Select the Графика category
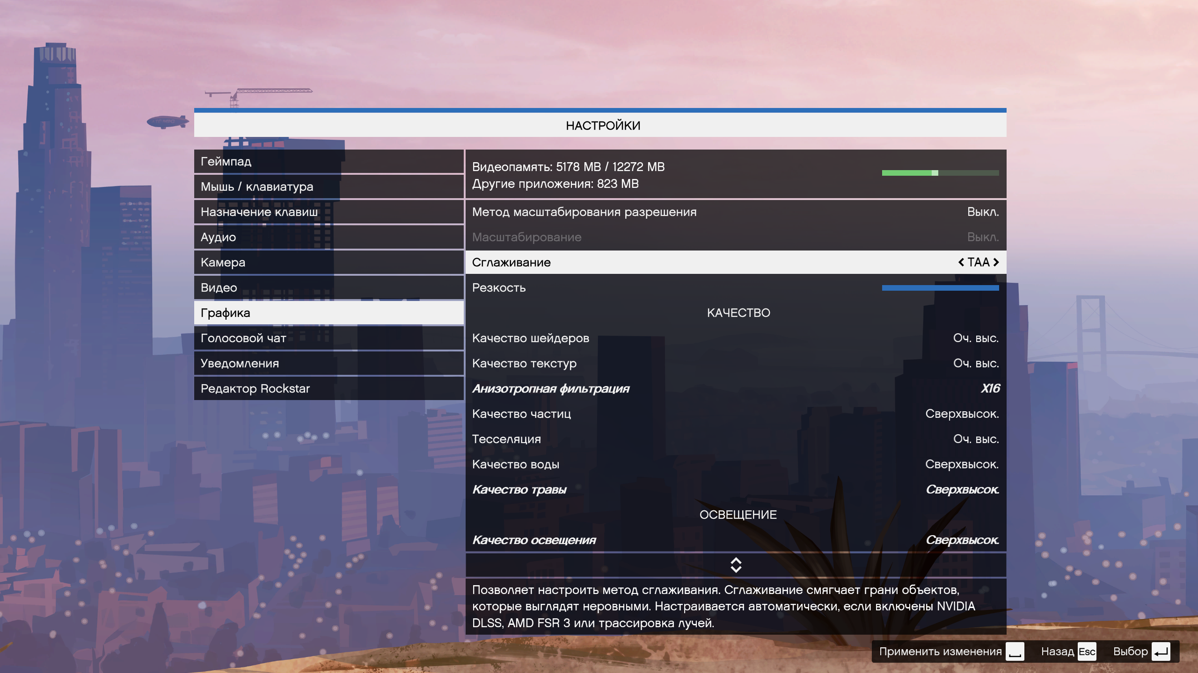The height and width of the screenshot is (673, 1198). click(x=329, y=313)
